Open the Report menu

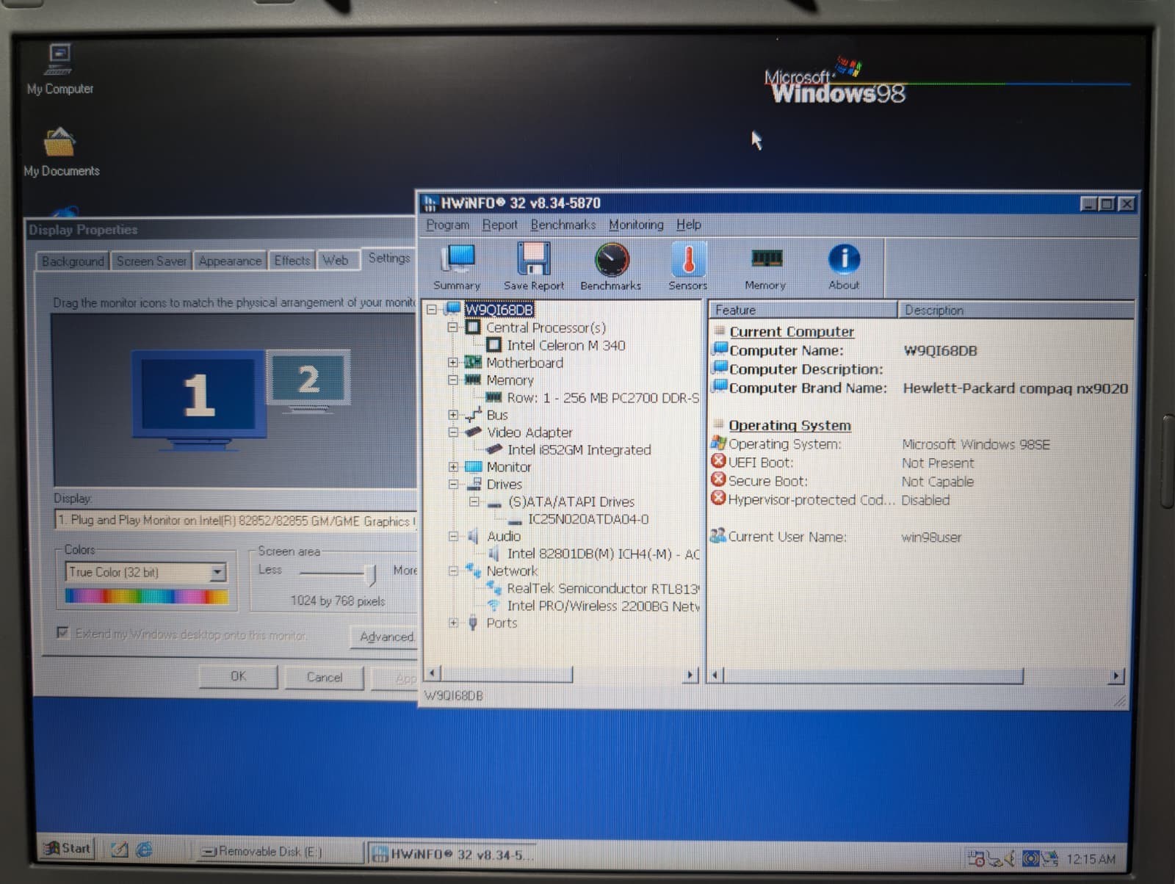click(499, 225)
